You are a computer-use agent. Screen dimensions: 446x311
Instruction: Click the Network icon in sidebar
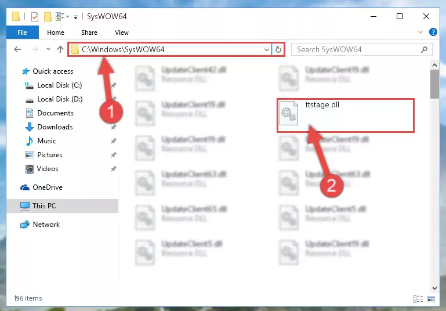25,225
